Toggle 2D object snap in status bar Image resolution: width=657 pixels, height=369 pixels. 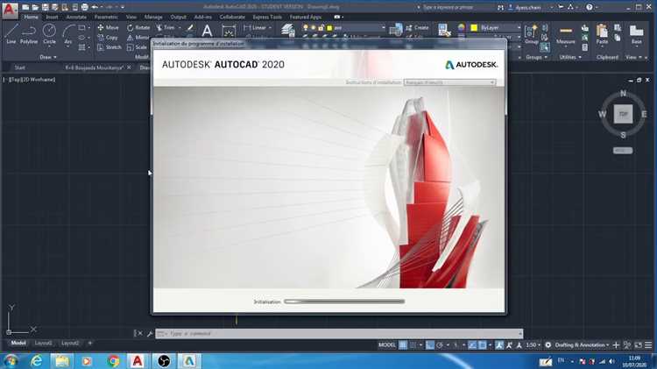tap(483, 344)
